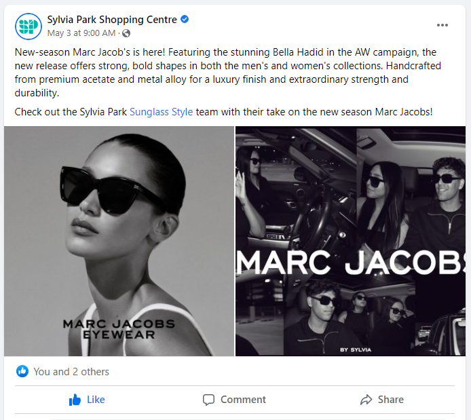
Task: Click the Share arrow icon
Action: click(366, 400)
